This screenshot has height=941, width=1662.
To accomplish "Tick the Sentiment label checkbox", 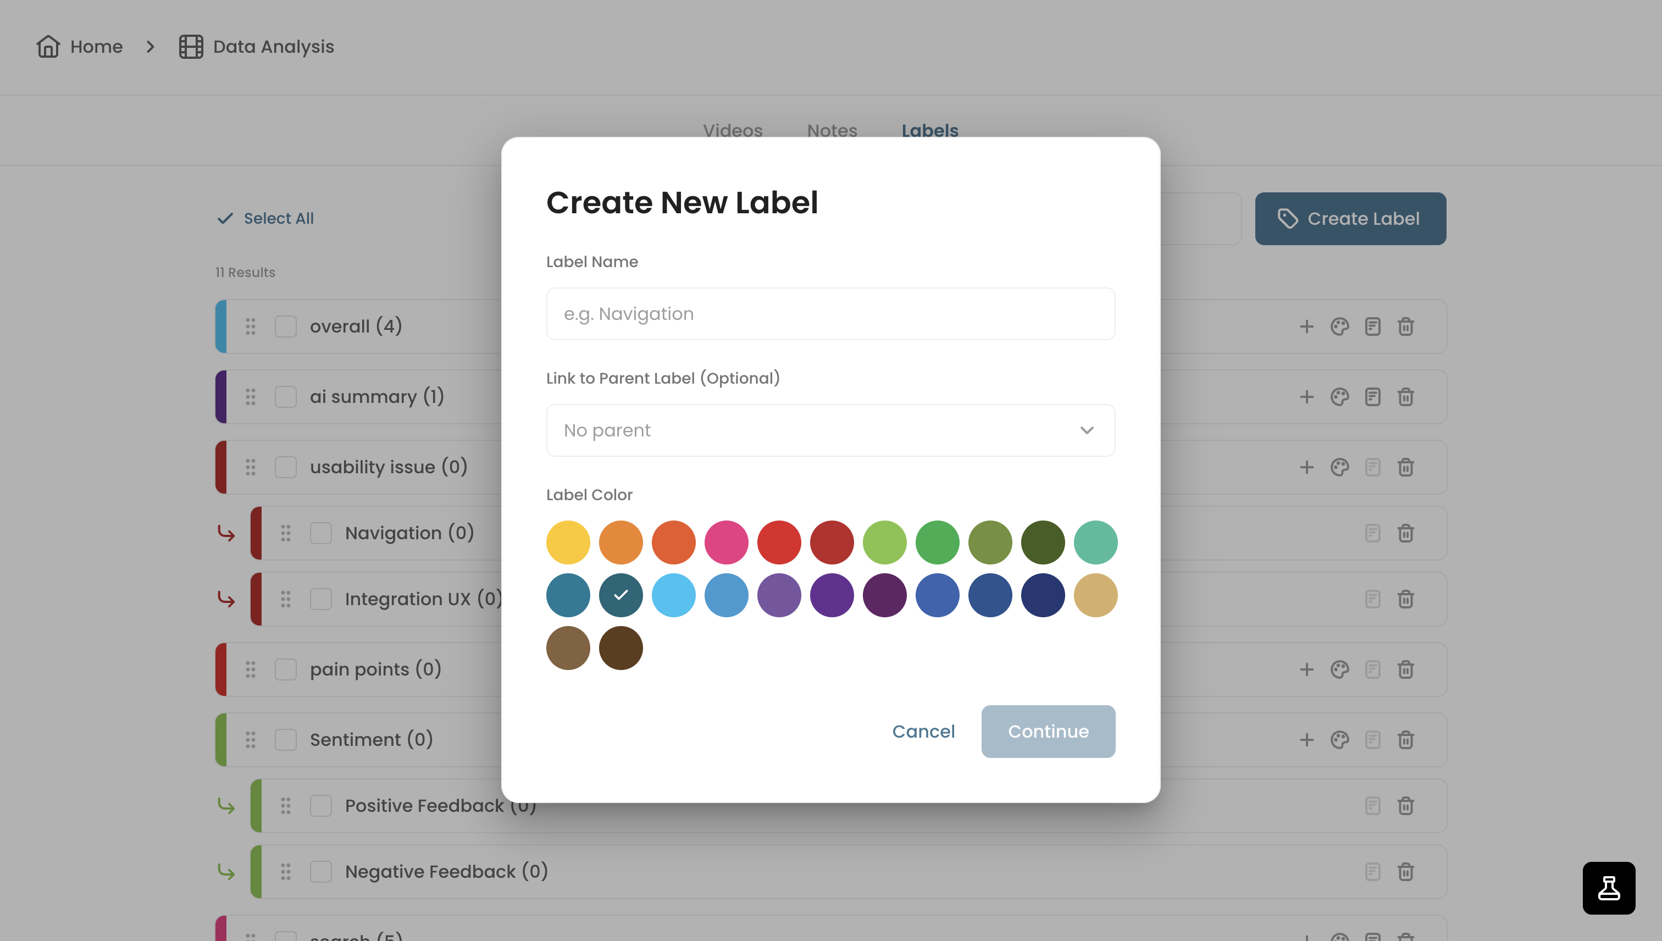I will 286,739.
